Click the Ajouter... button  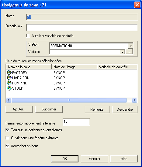click(19, 109)
